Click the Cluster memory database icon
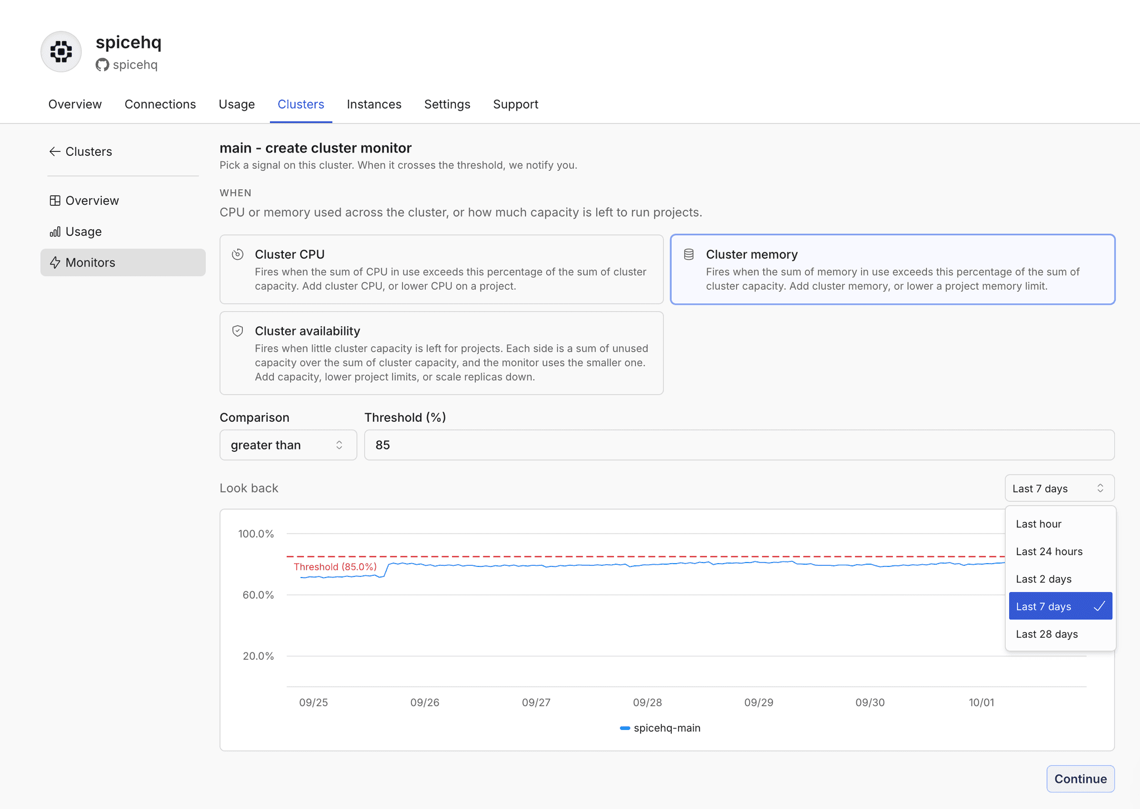The height and width of the screenshot is (809, 1140). tap(689, 254)
